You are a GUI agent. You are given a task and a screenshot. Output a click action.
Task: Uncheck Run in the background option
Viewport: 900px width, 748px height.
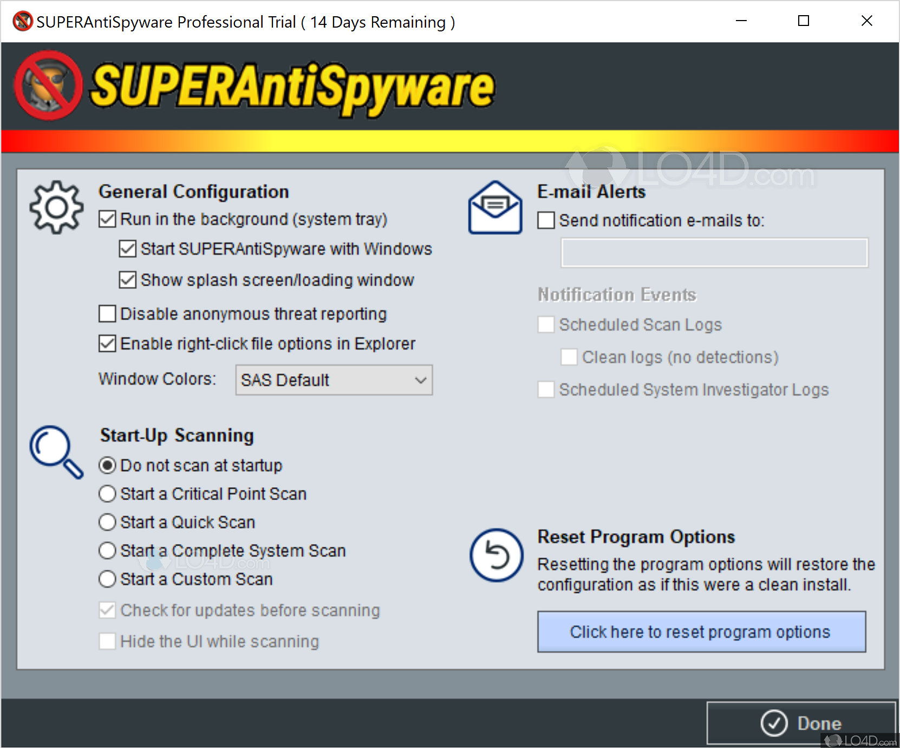tap(107, 219)
